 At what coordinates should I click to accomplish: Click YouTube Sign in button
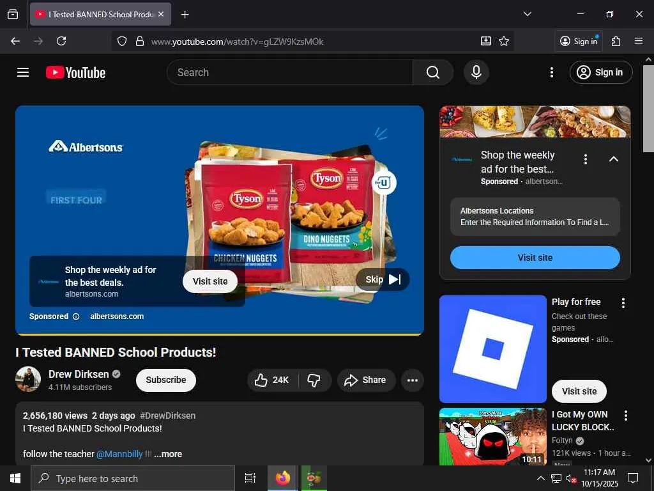[x=600, y=72]
